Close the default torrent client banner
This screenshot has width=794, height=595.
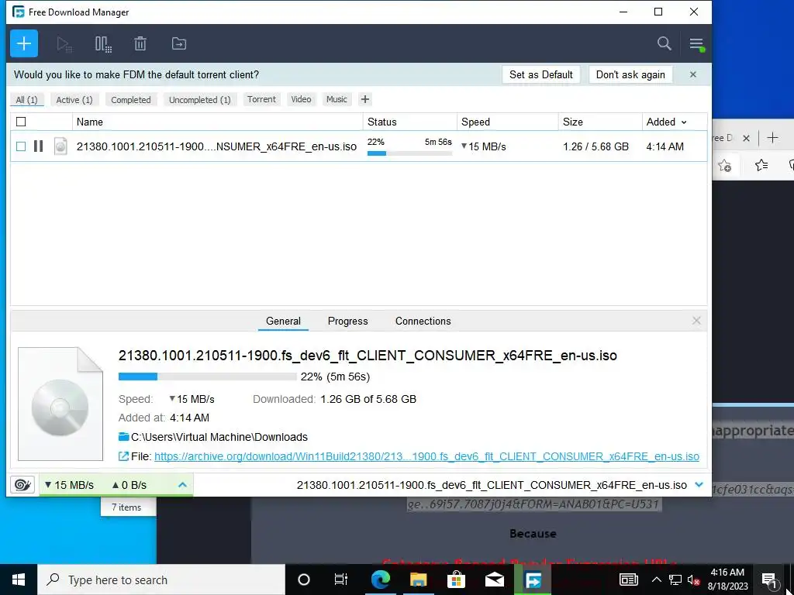[x=692, y=74]
